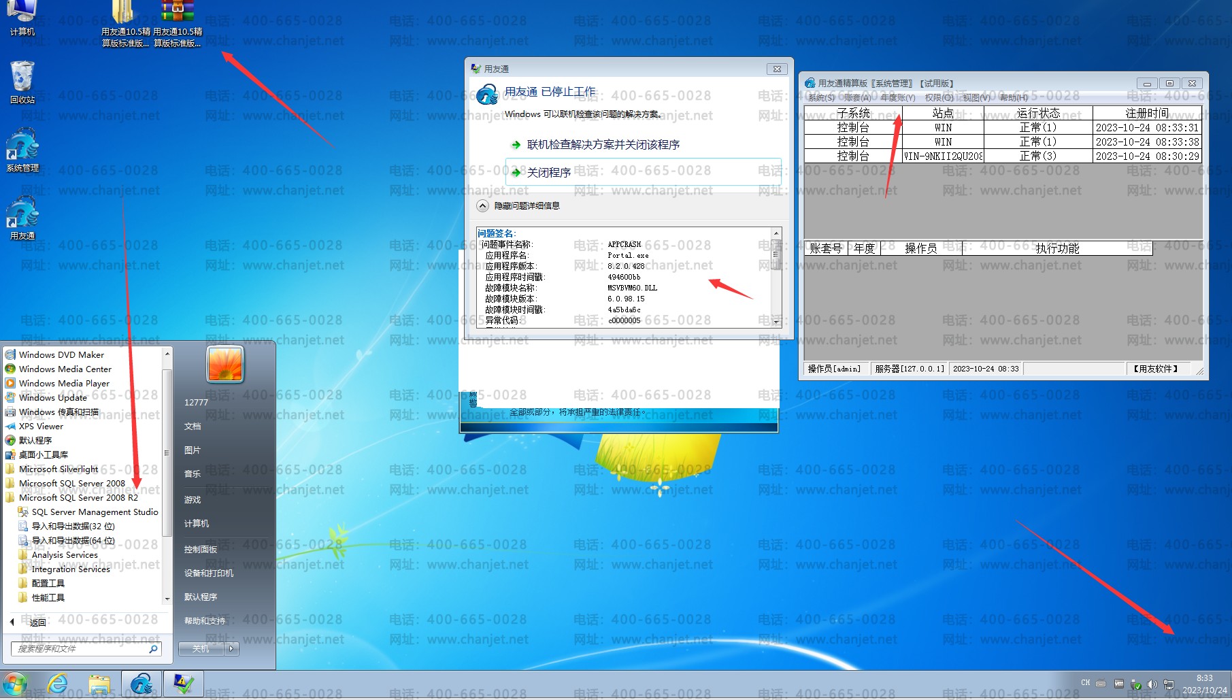Select the 用友通10.5 RAR archive icon on desktop
Screen dimensions: 1232x700
point(178,24)
